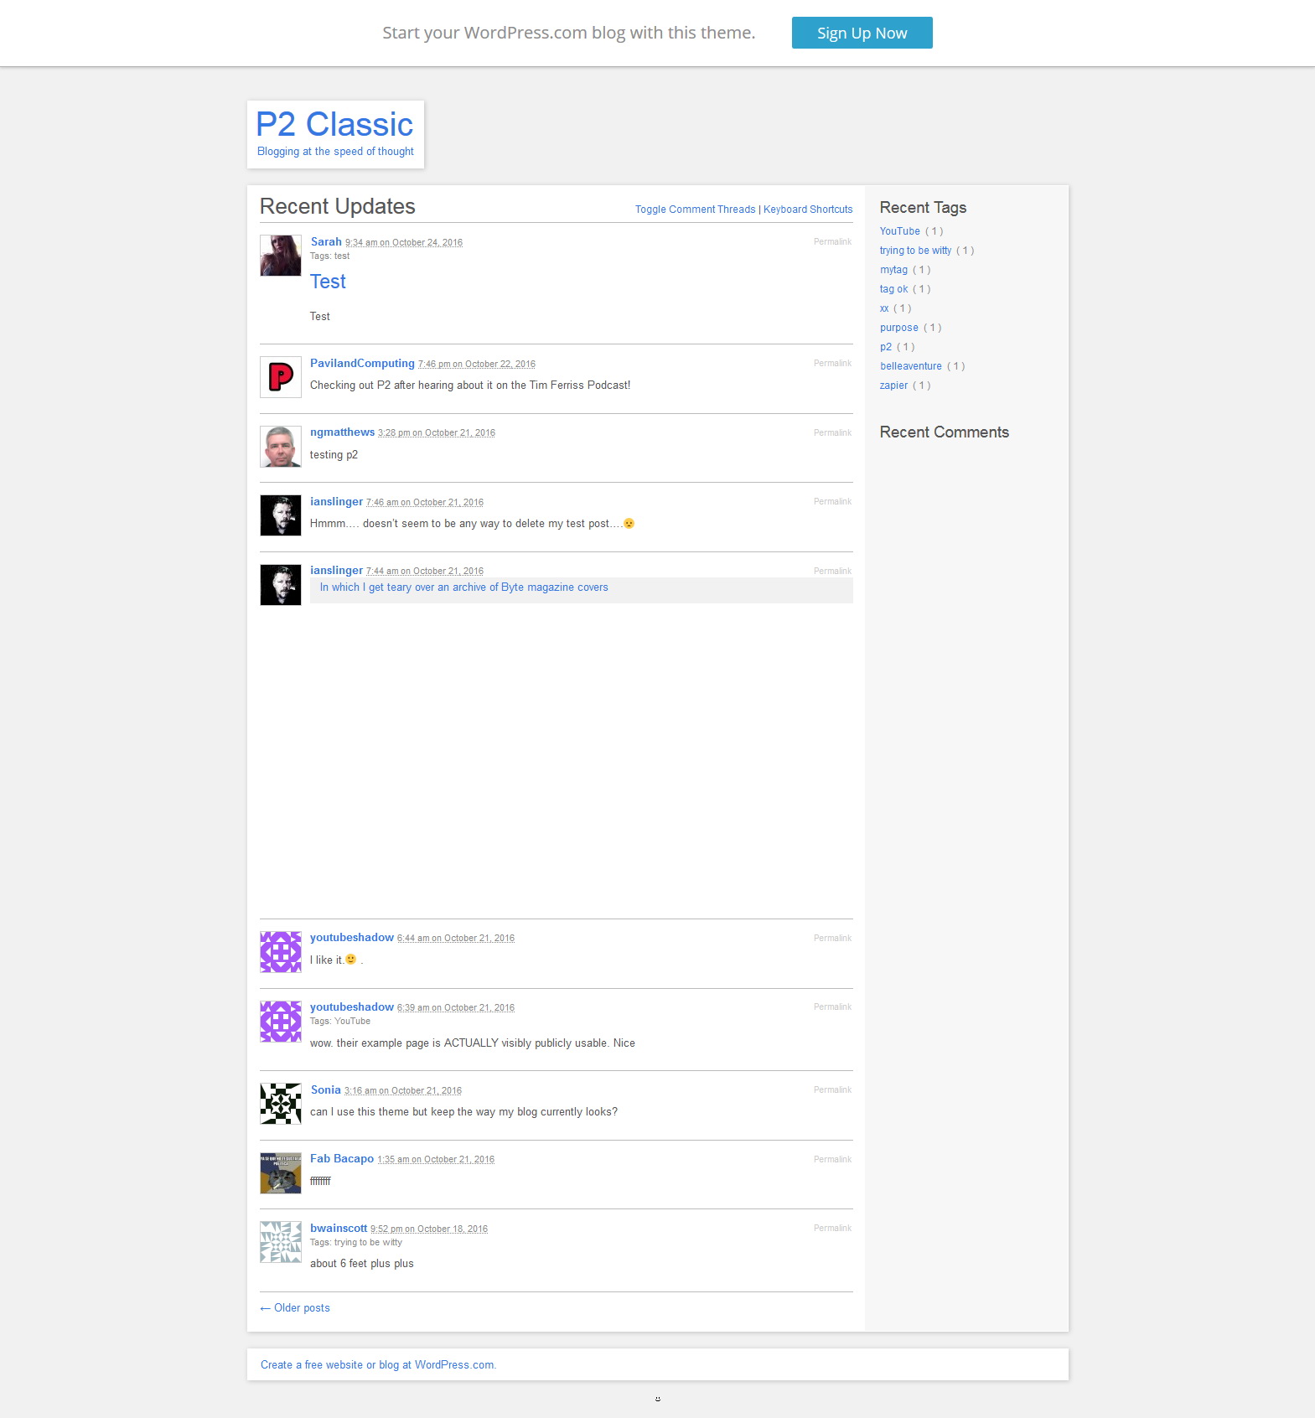Open Permalink for Sarah's Test post
Screen dimensions: 1315x1418
coord(832,241)
